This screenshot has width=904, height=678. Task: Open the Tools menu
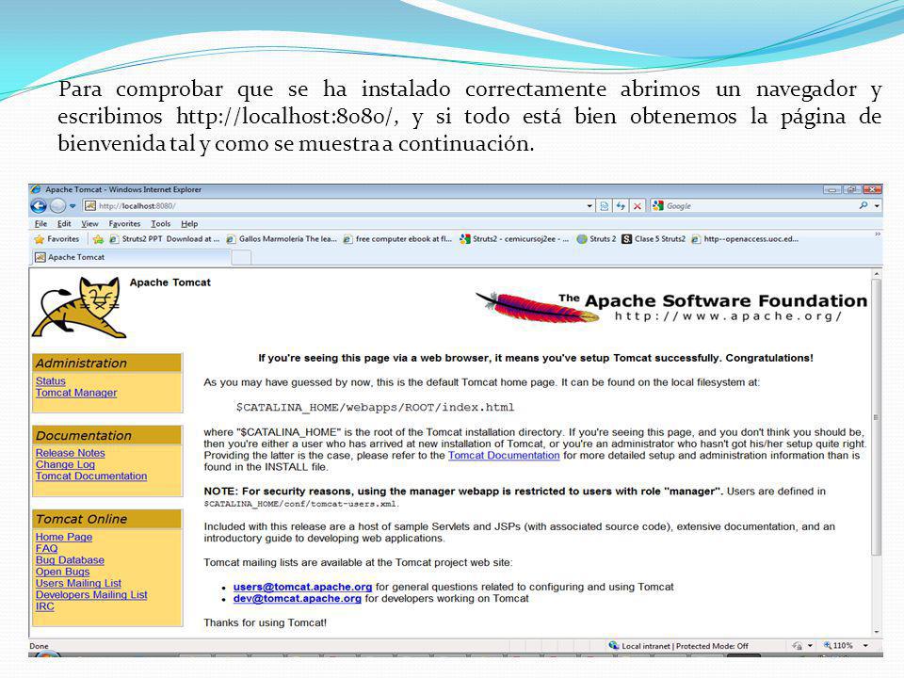(x=161, y=224)
